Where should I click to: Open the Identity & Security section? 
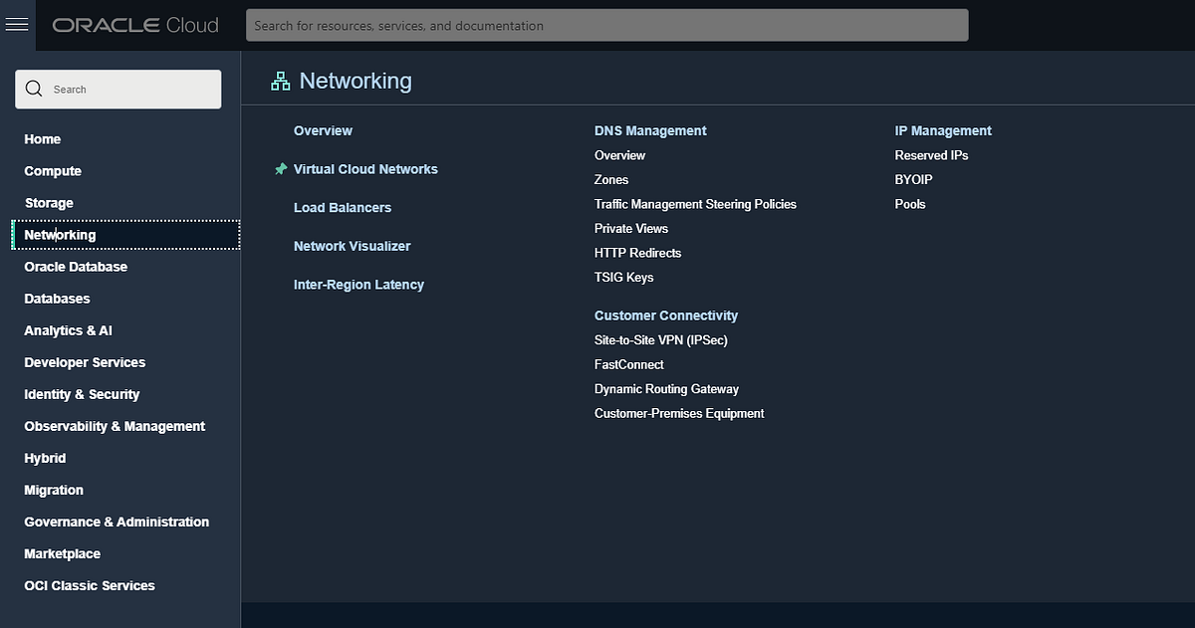tap(81, 394)
